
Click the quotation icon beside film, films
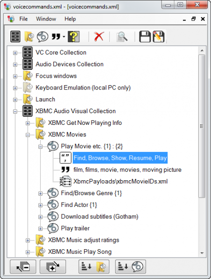(65, 170)
